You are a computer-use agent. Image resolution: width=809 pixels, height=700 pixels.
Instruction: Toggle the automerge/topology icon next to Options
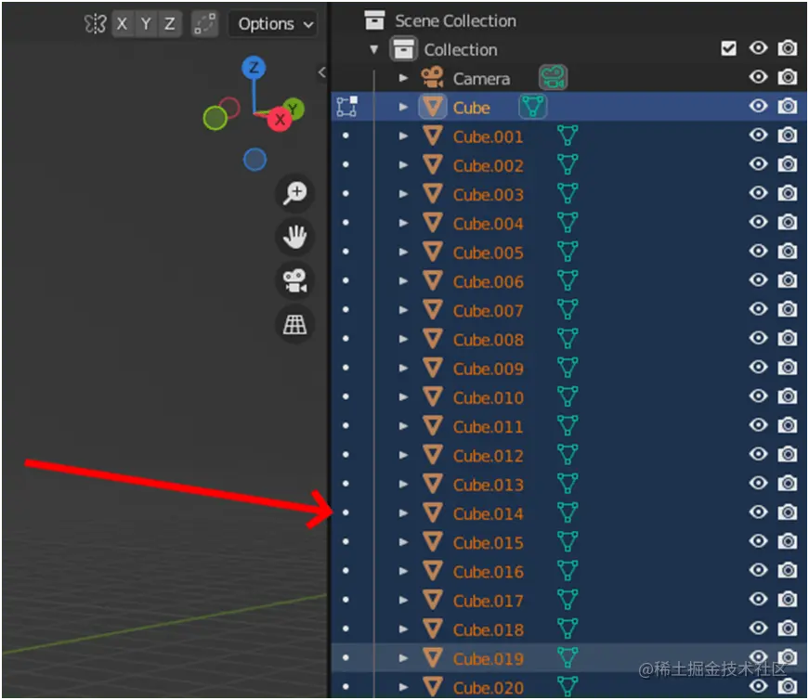tap(204, 24)
